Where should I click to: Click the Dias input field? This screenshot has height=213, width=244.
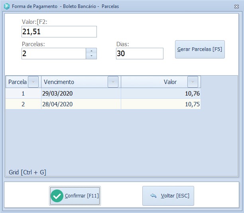click(140, 53)
